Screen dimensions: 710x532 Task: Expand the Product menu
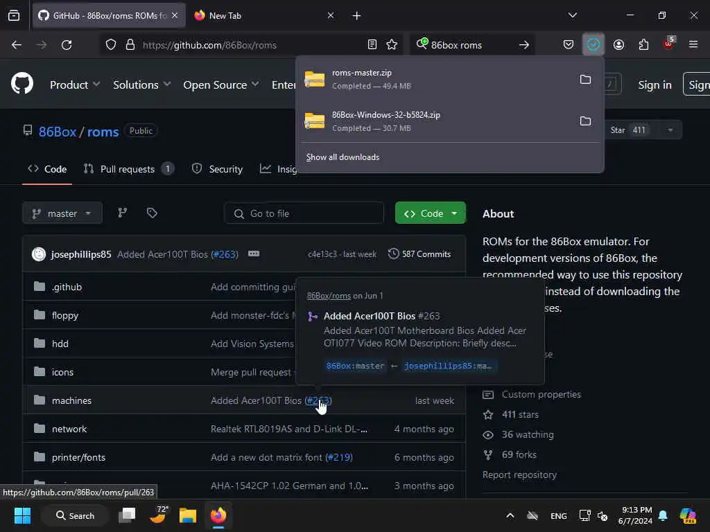pos(75,85)
